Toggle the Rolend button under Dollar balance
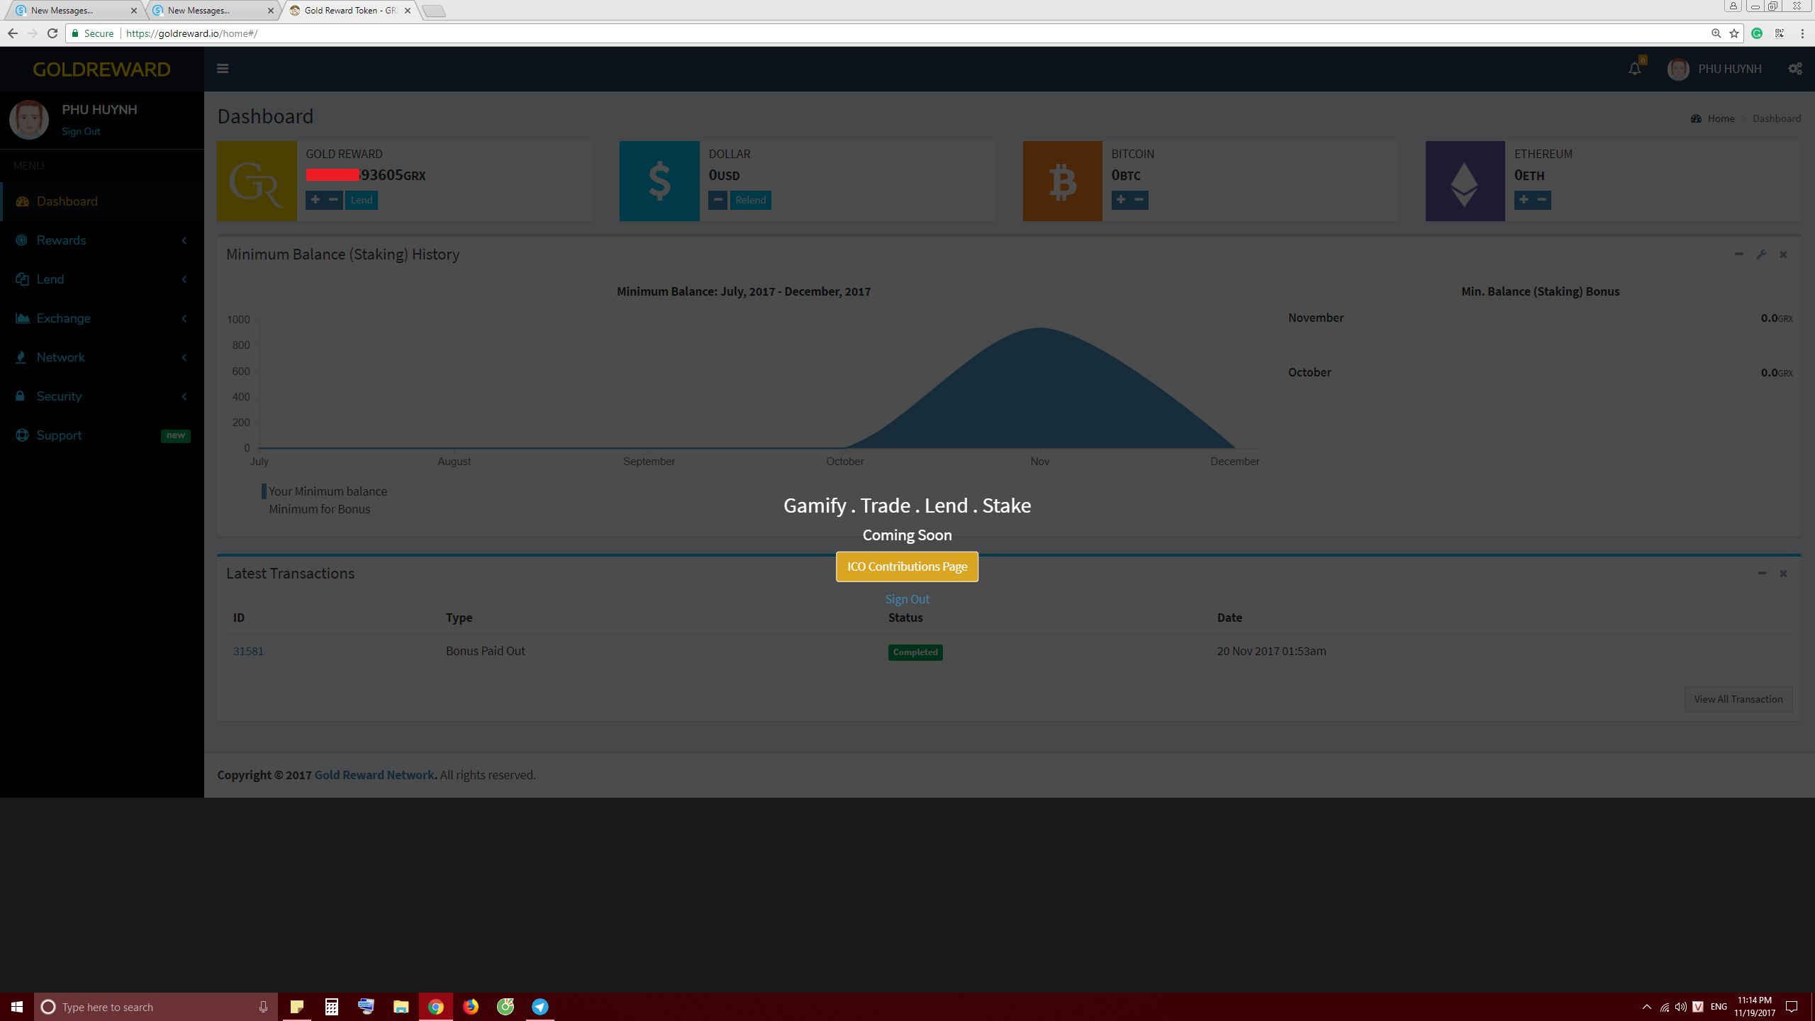The width and height of the screenshot is (1815, 1021). 750,201
